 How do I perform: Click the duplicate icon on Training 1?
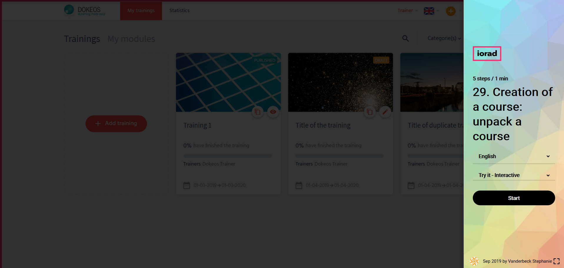coord(257,112)
